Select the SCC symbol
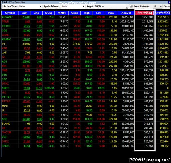Viewport: 171px width, 163px height. (5, 119)
